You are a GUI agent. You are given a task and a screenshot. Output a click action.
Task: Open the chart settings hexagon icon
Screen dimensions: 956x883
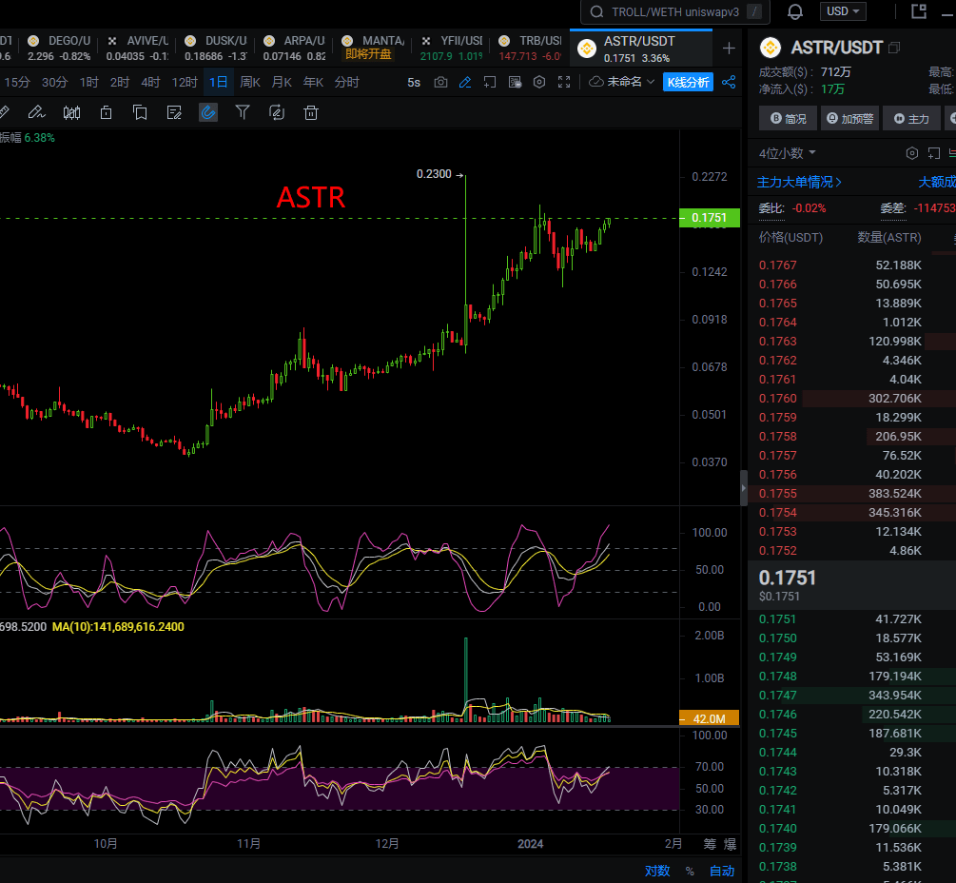tap(538, 82)
